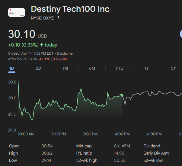The image size is (182, 166).
Task: Open the 1Y chart range tab
Action: (x=146, y=68)
